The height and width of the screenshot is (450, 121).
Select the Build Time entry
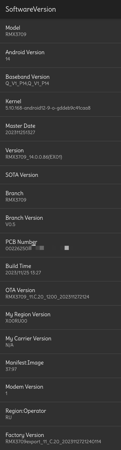60,269
